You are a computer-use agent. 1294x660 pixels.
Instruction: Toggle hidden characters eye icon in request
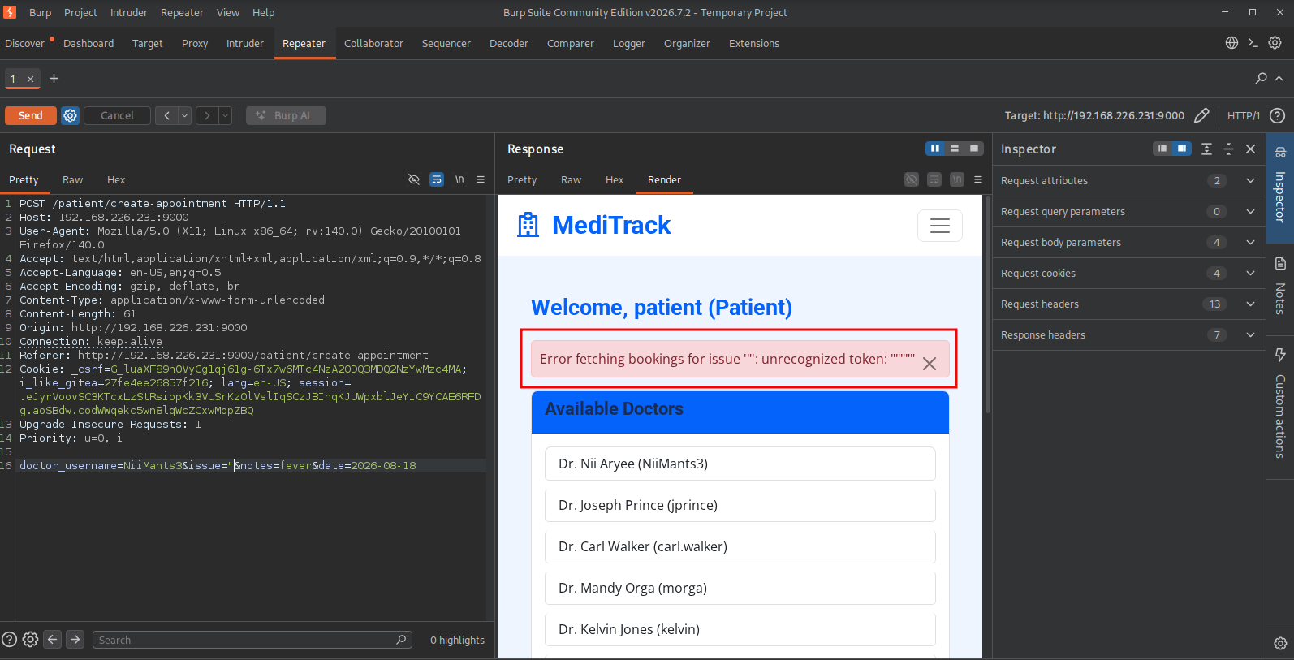(414, 179)
